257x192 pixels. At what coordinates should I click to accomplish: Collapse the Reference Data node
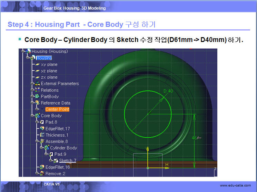coord(32,103)
